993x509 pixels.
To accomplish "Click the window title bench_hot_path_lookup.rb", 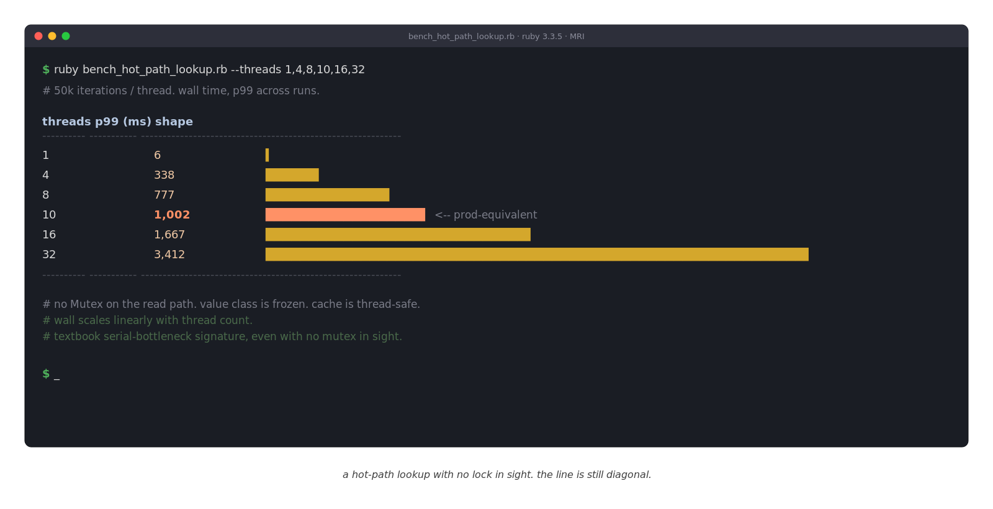I will tap(496, 37).
